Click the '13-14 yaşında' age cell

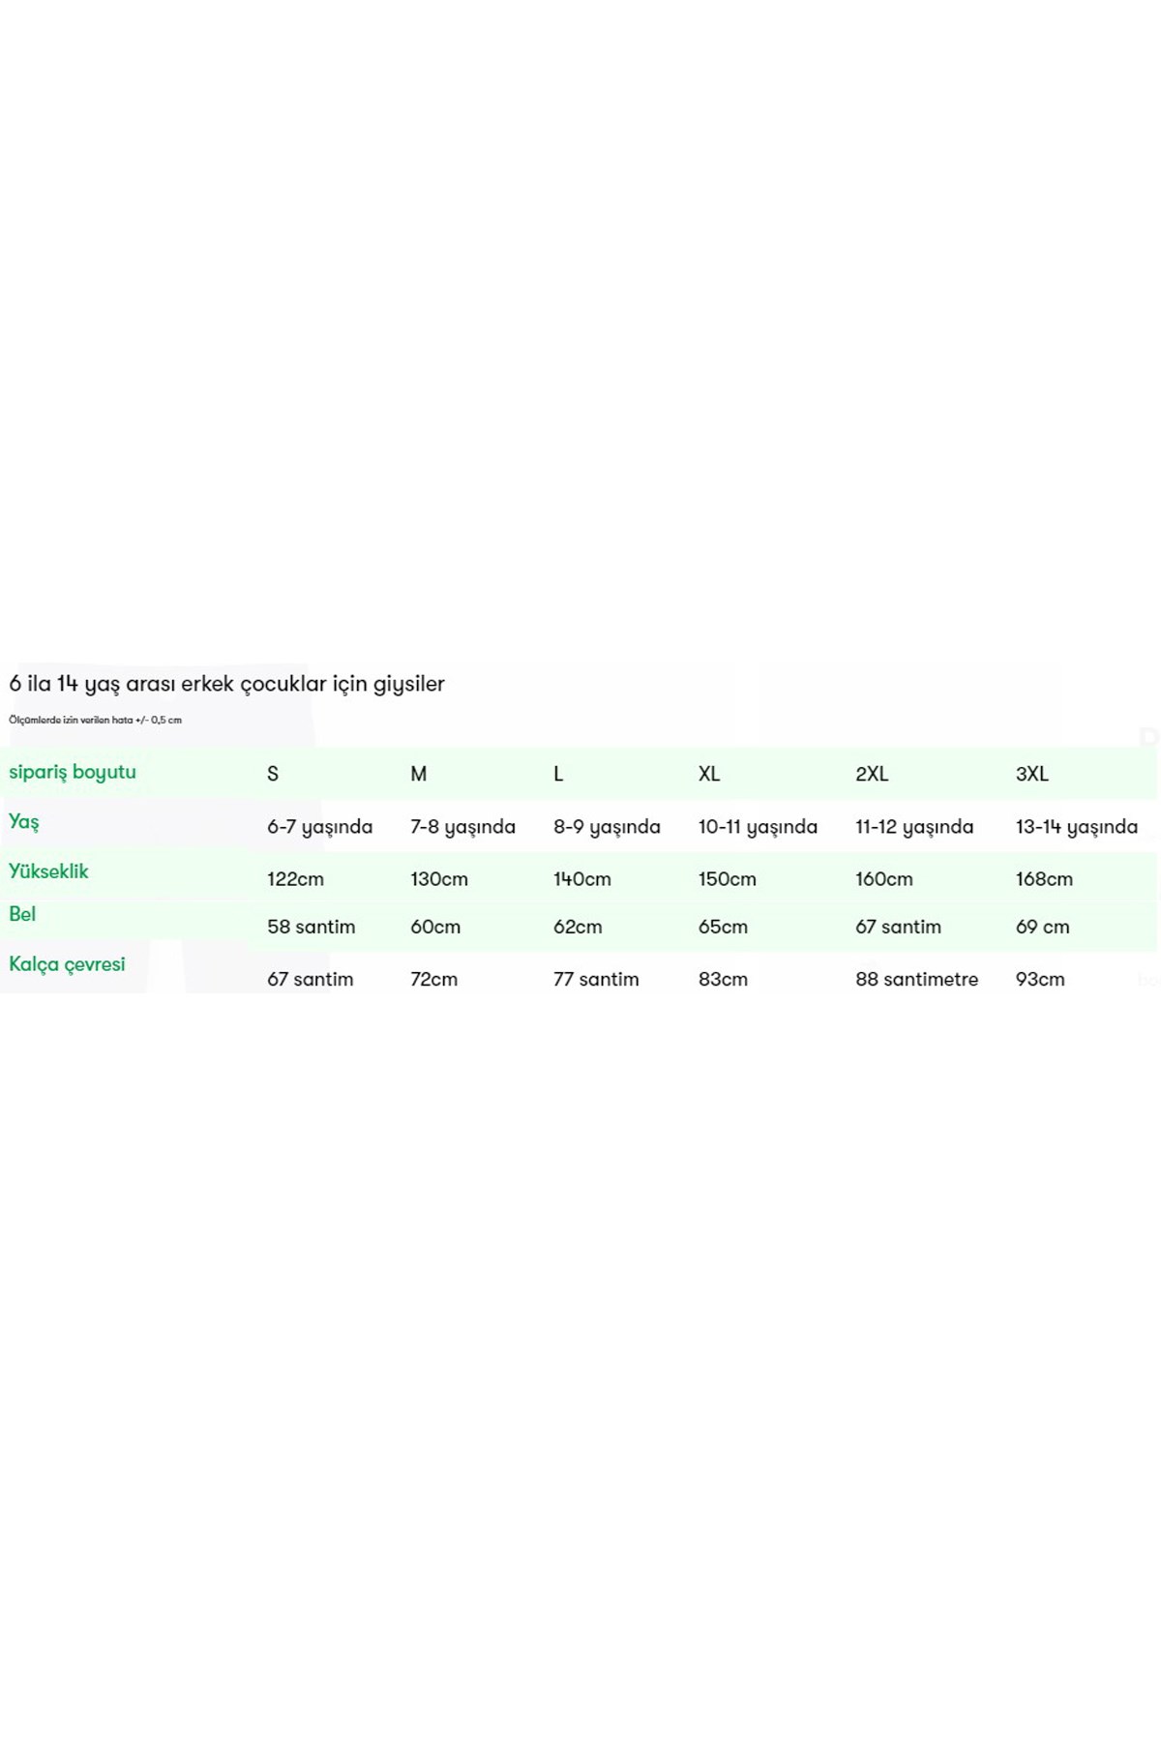1077,827
